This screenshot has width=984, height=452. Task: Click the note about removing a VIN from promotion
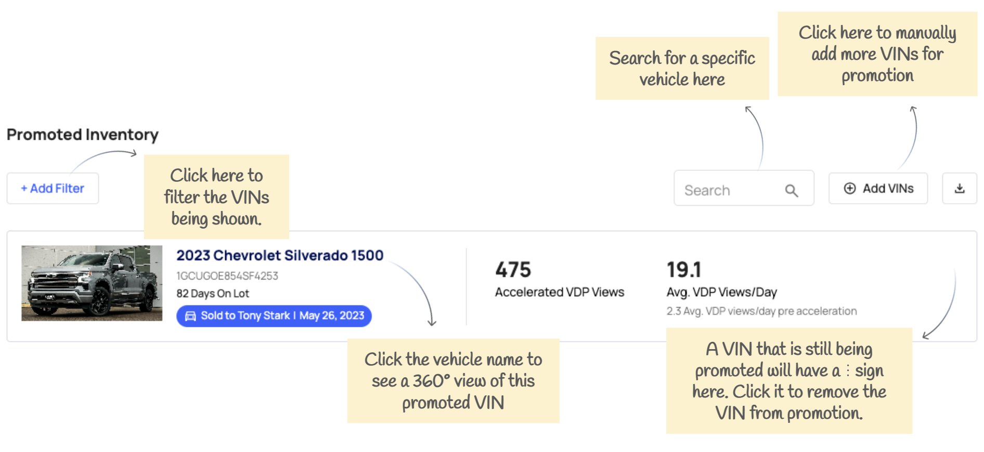click(788, 381)
